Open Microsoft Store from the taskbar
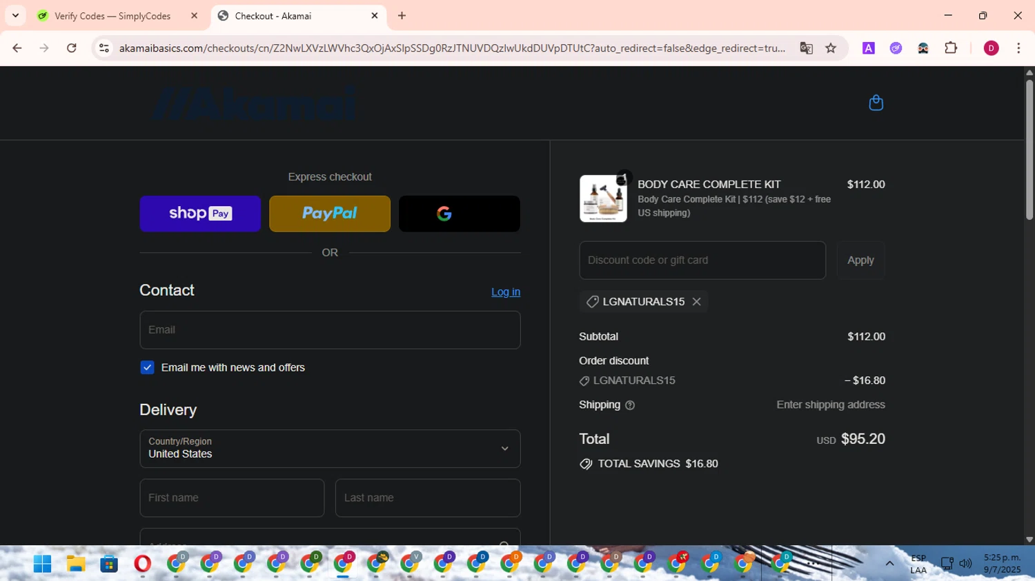This screenshot has height=581, width=1035. pos(109,564)
